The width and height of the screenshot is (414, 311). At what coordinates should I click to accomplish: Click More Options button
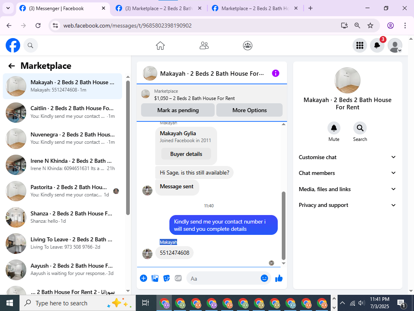click(x=249, y=110)
